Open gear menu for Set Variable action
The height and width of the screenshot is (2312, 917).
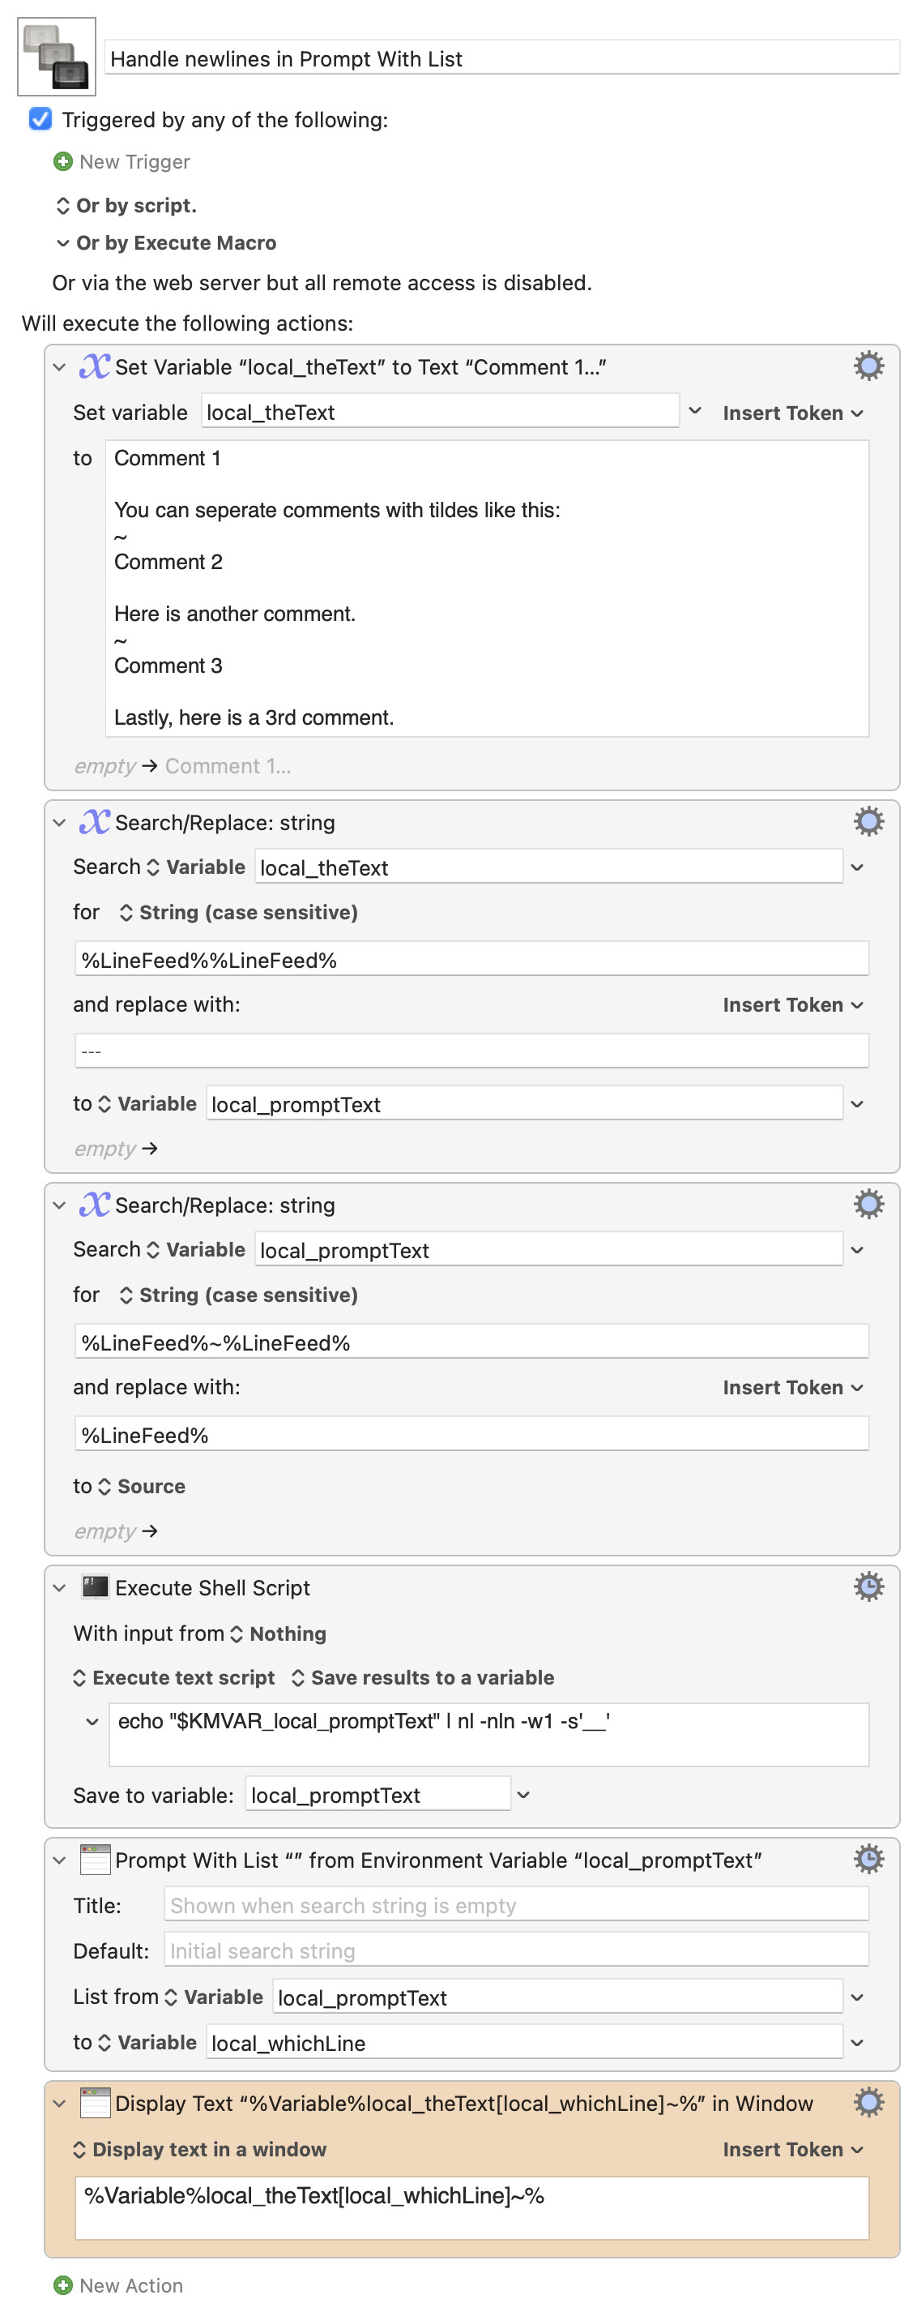pyautogui.click(x=868, y=366)
